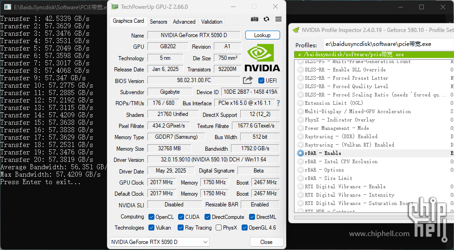
Task: Click gear icon beside rBAR - Intel CPU Exclusion
Action: click(x=300, y=161)
